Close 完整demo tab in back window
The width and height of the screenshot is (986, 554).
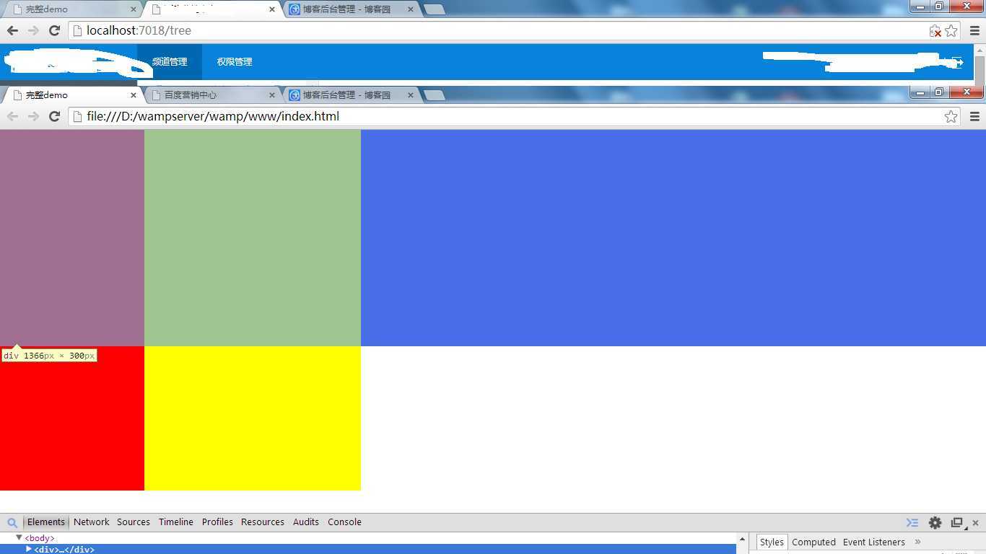click(x=134, y=9)
